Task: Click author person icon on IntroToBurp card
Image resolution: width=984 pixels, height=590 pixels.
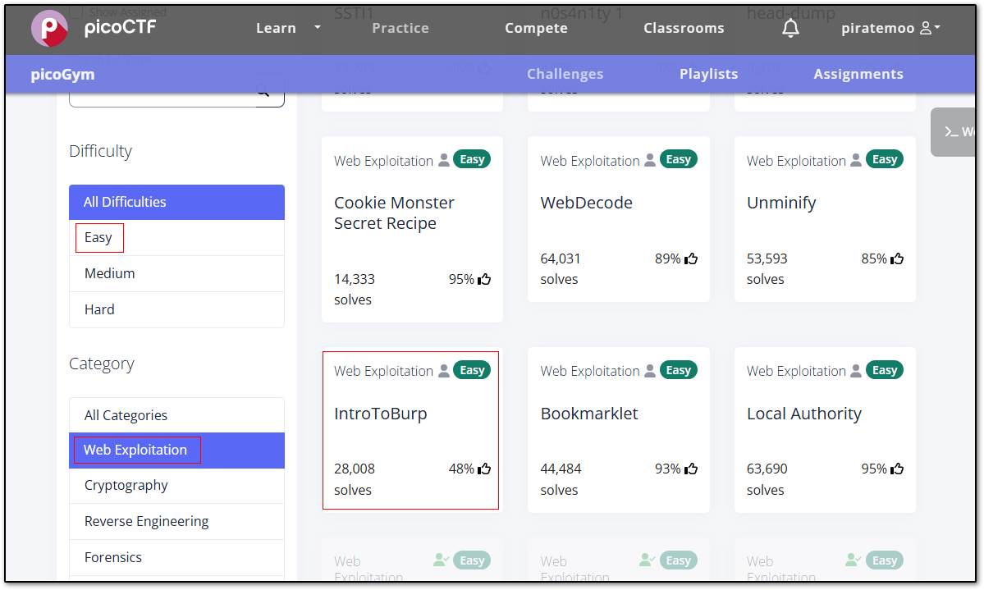Action: pyautogui.click(x=444, y=371)
